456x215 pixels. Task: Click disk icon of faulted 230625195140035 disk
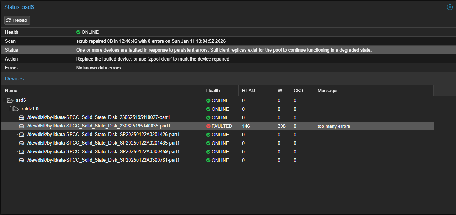coord(21,126)
